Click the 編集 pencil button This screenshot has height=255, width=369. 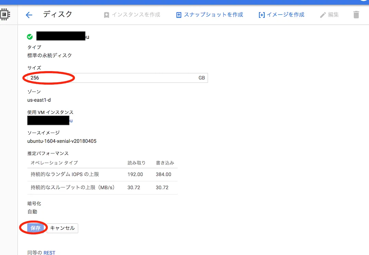click(x=329, y=15)
